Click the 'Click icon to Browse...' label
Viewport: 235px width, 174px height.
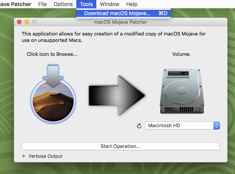pyautogui.click(x=52, y=54)
